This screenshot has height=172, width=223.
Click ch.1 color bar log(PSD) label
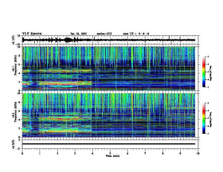coord(211,73)
